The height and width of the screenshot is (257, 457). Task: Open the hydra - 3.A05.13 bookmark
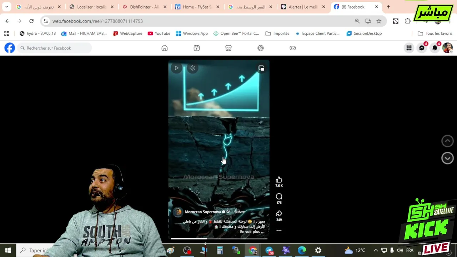click(37, 34)
